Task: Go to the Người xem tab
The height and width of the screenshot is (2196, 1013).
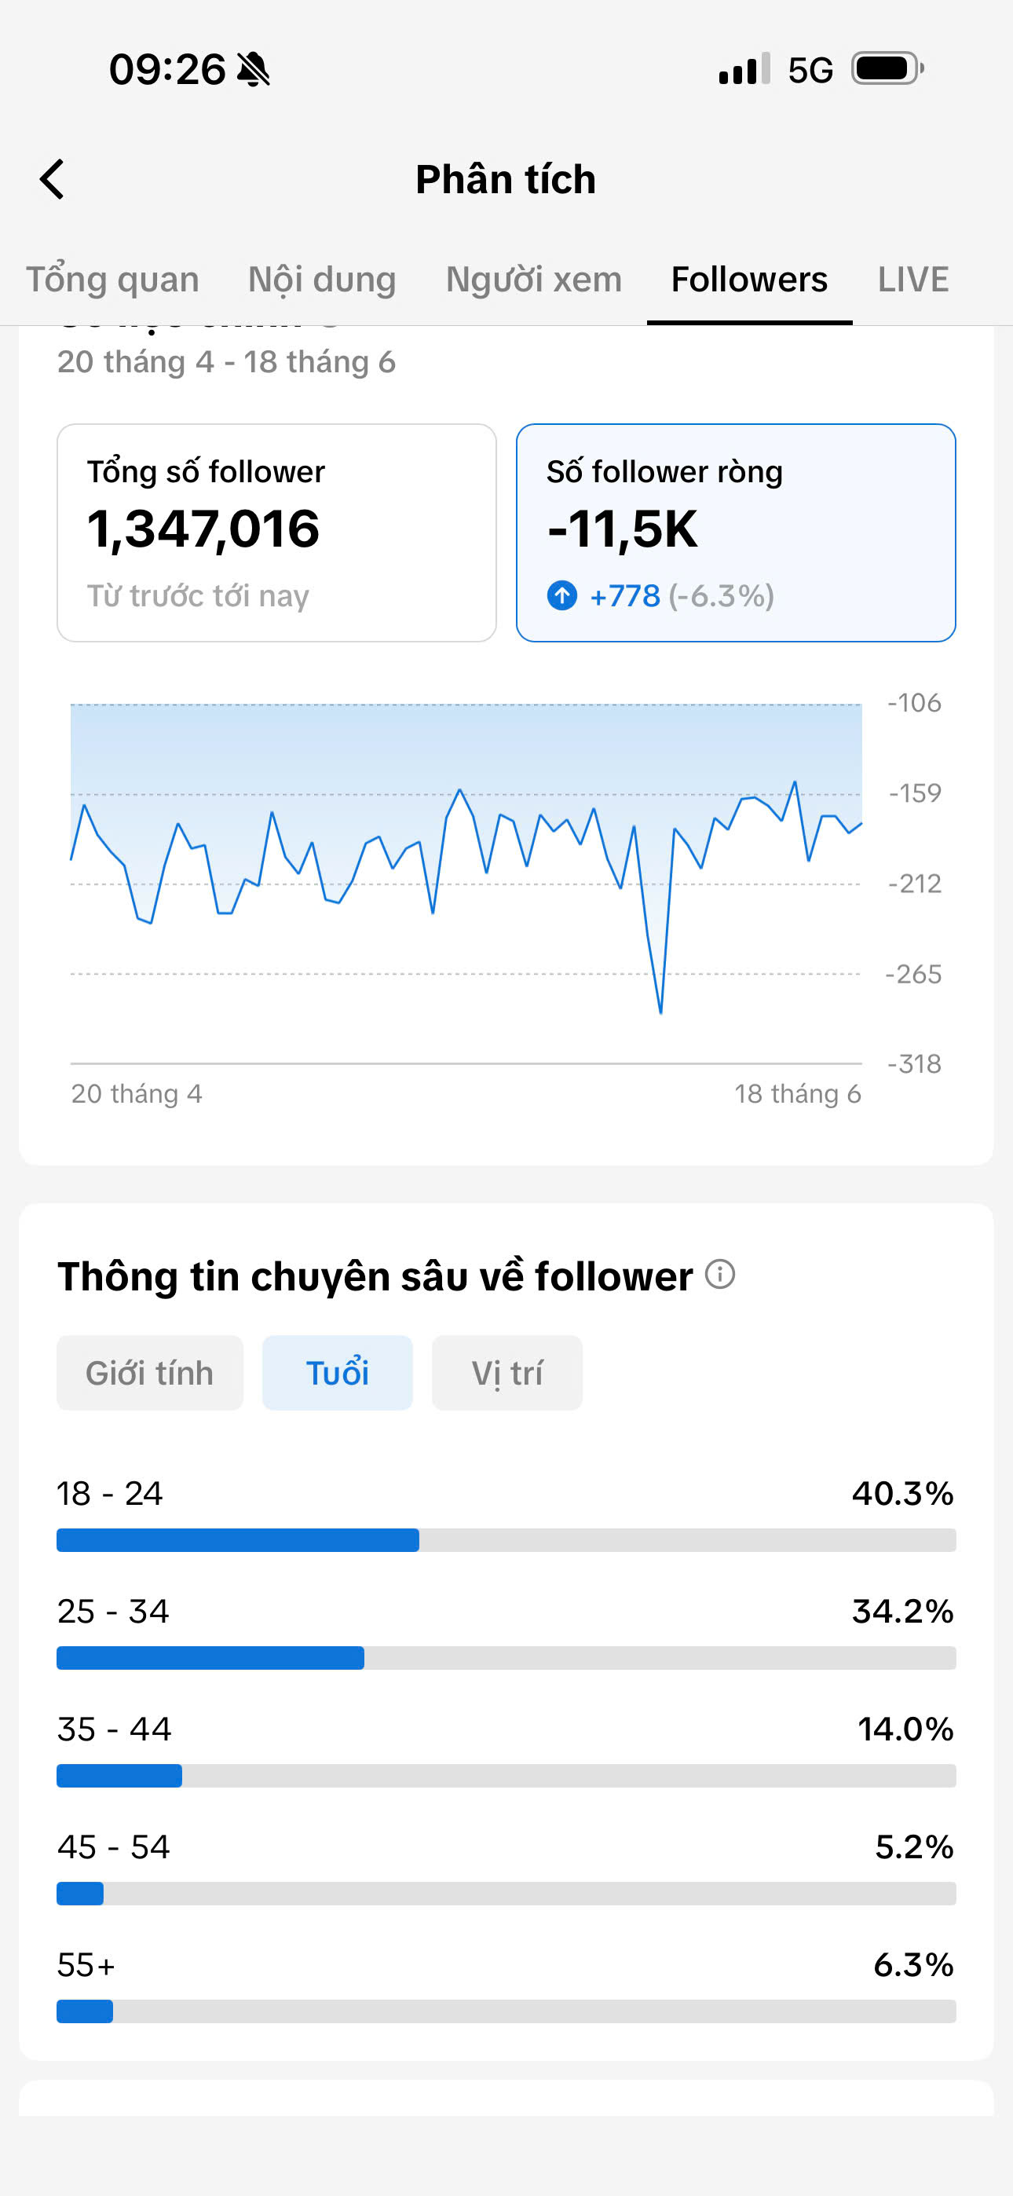Action: click(x=534, y=280)
